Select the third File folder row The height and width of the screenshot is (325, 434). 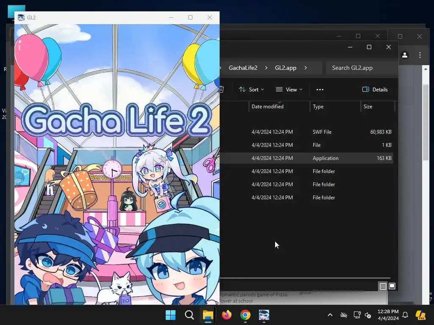point(307,197)
